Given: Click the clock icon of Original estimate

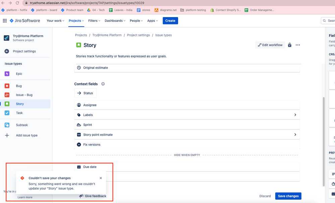Looking at the screenshot, I should [79, 68].
